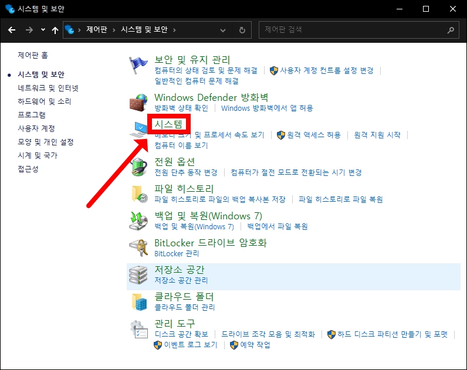Open 프로그램 category in sidebar

pyautogui.click(x=32, y=115)
